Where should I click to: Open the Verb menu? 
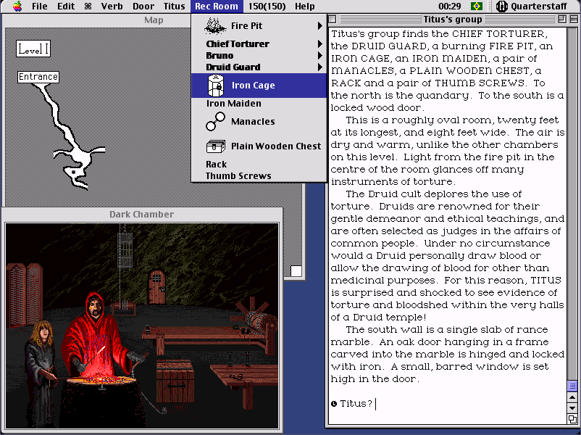point(112,7)
